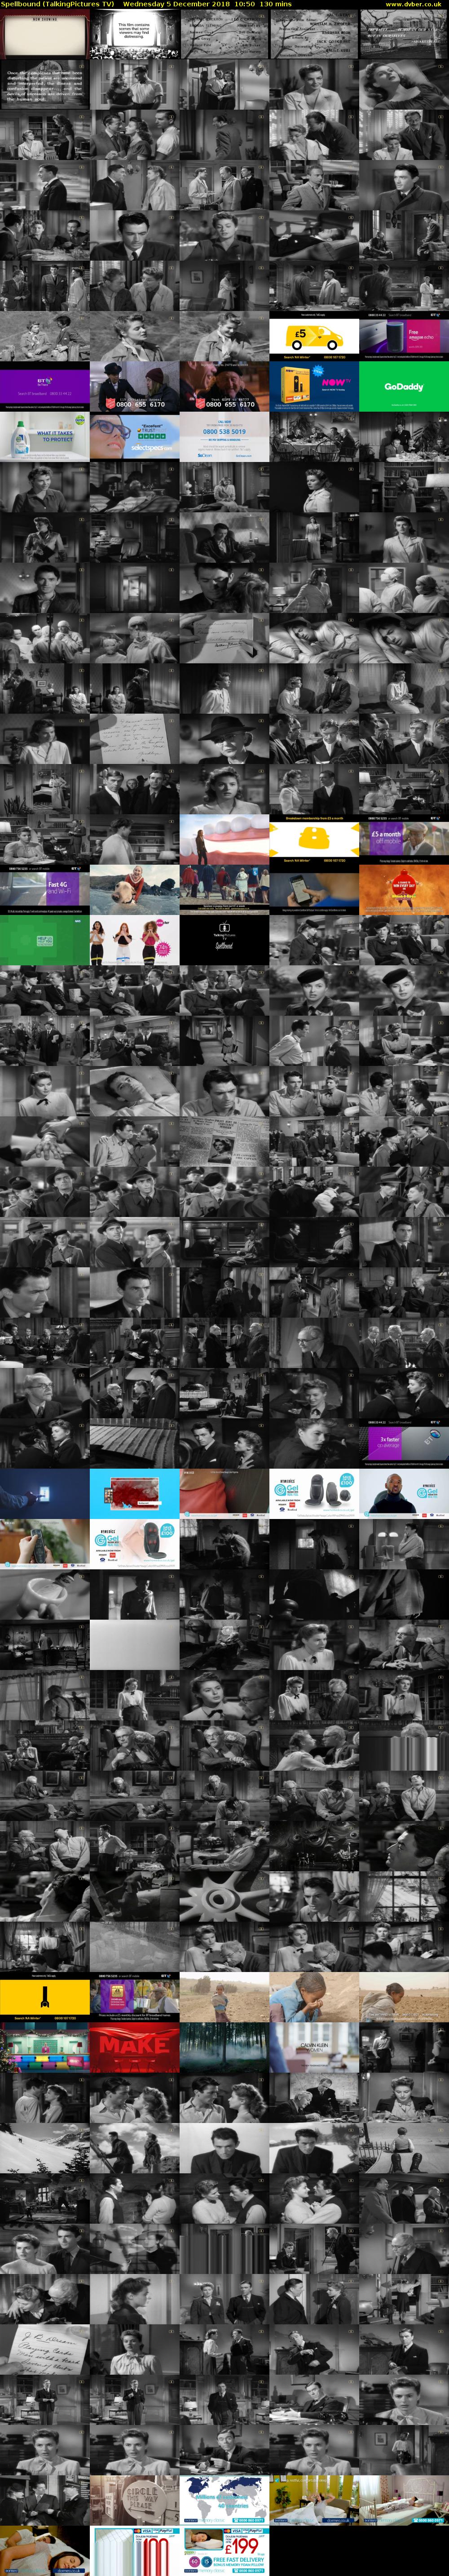449x2576 pixels.
Task: Select the Talking Pictures Spellbound ident thumbnail
Action: tap(224, 941)
